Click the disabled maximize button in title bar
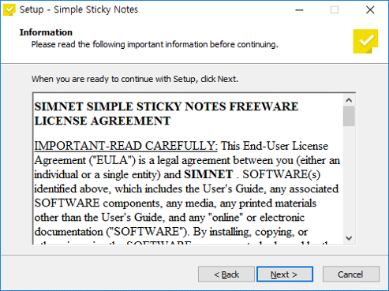Viewport: 389px width, 291px height. pos(335,10)
